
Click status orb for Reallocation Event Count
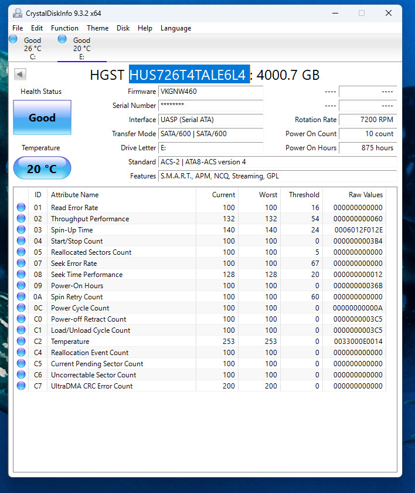coord(21,352)
